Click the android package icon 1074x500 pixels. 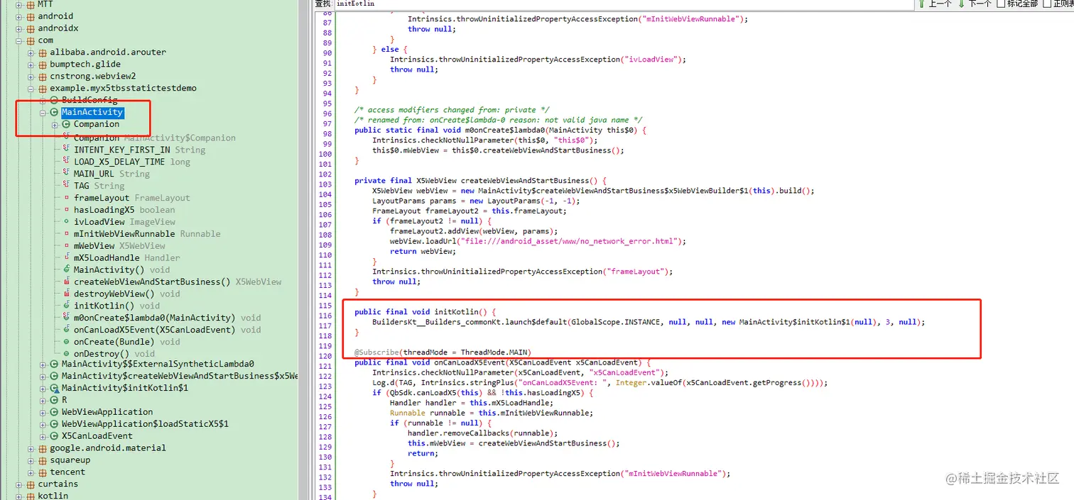[31, 16]
